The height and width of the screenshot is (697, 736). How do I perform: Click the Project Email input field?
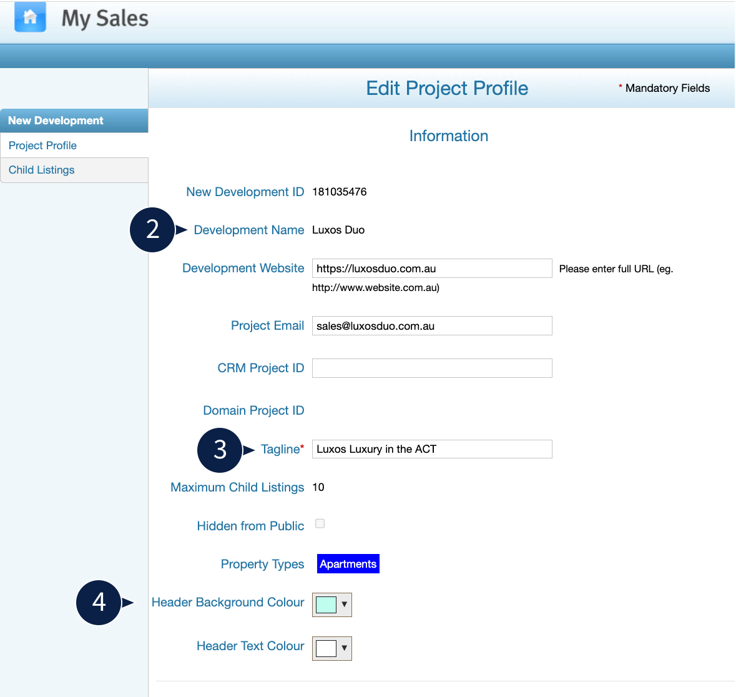[432, 326]
